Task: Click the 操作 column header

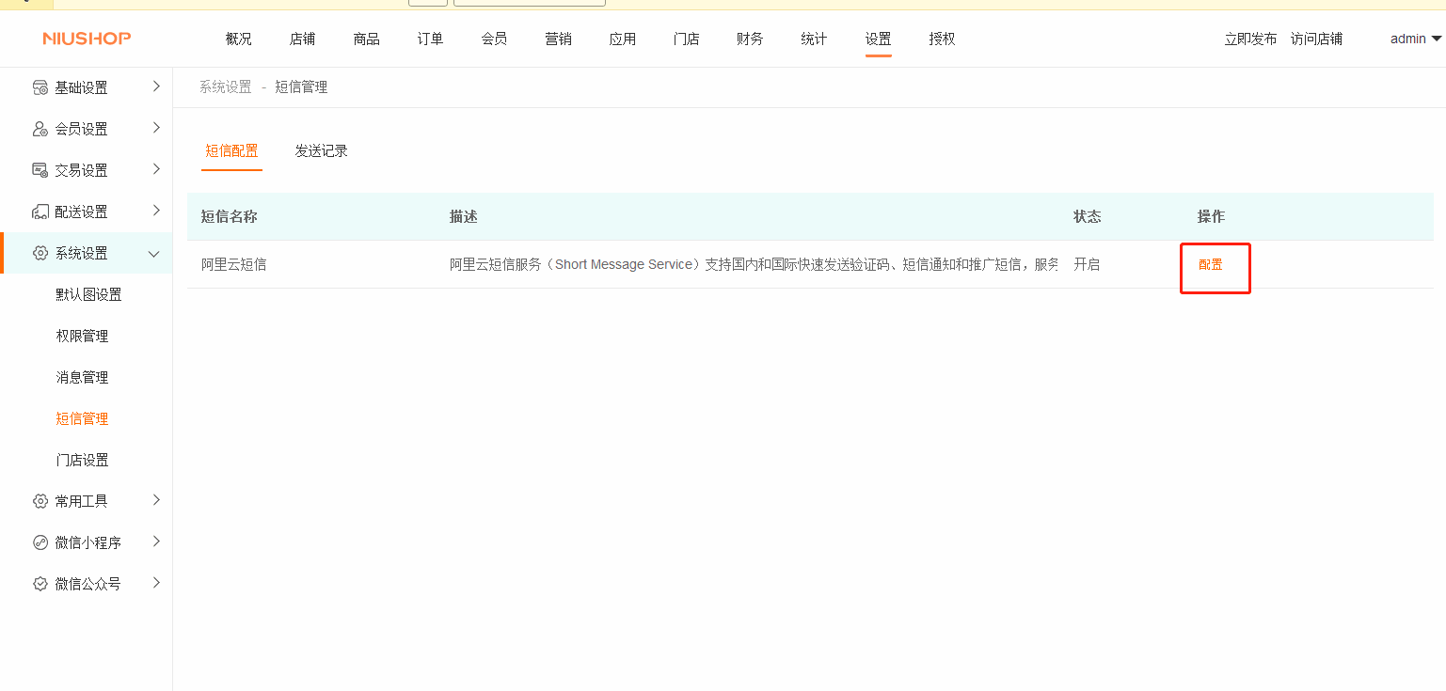Action: pos(1211,217)
